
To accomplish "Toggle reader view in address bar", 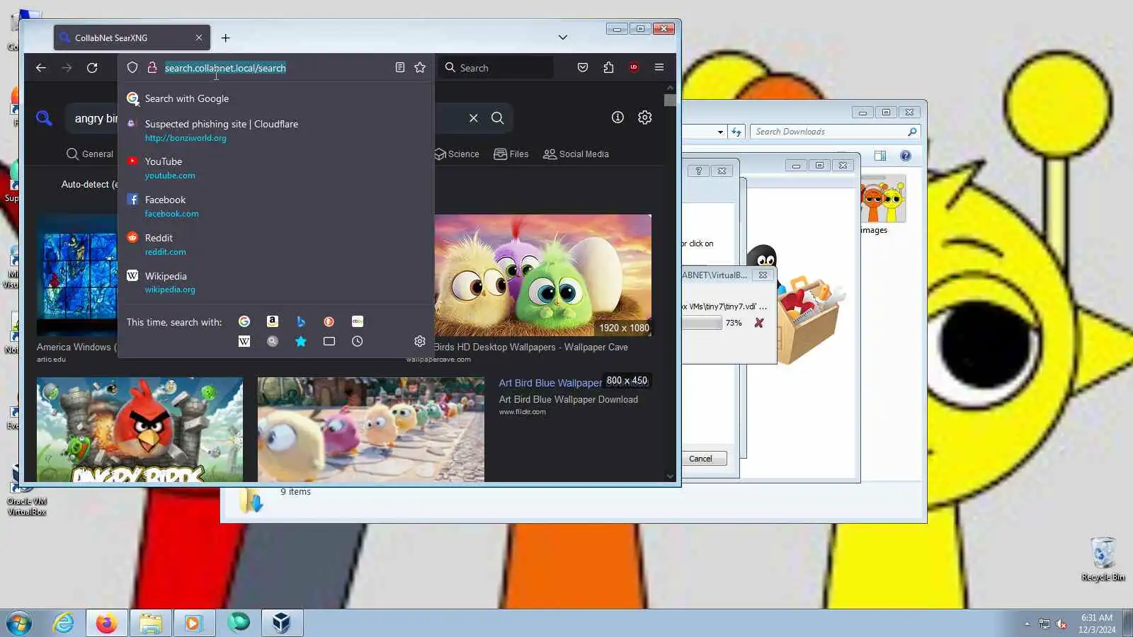I will 400,67.
